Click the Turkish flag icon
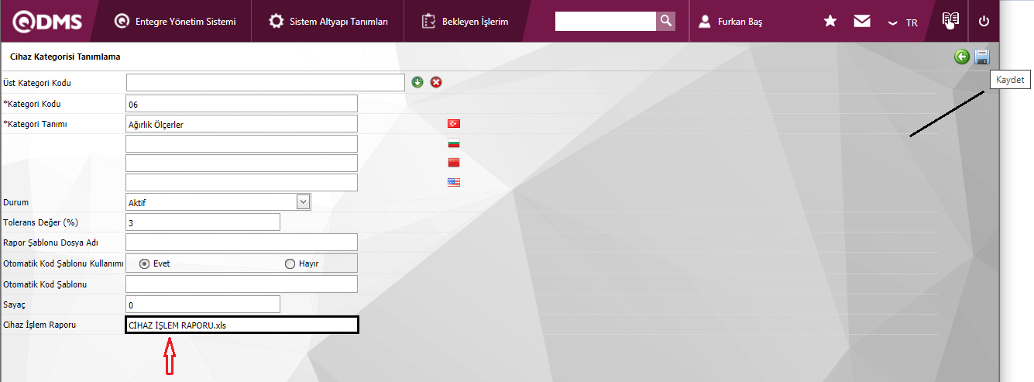 454,124
